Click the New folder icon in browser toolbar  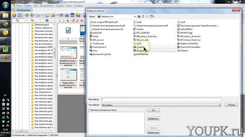point(73,21)
